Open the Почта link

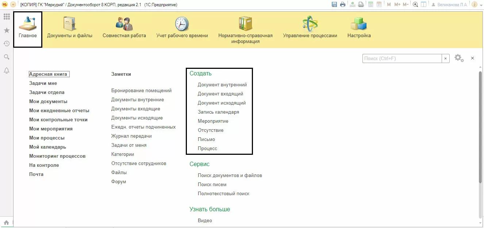(x=36, y=174)
